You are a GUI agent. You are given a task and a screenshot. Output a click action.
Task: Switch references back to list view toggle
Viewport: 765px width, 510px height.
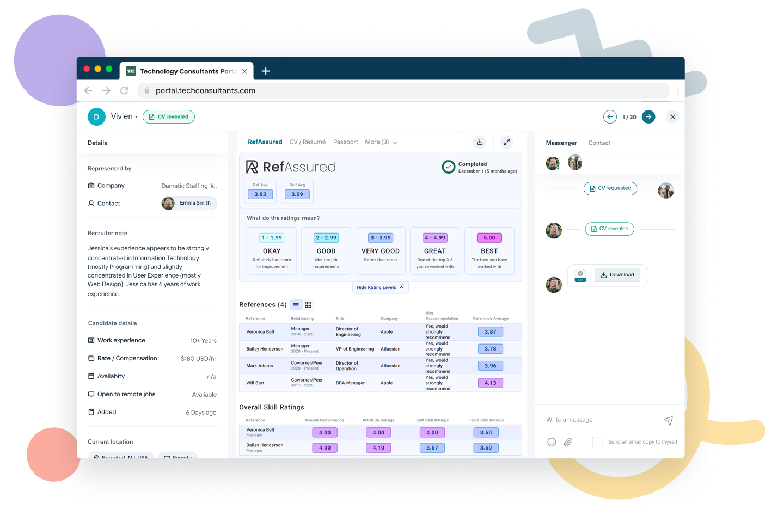pos(296,305)
